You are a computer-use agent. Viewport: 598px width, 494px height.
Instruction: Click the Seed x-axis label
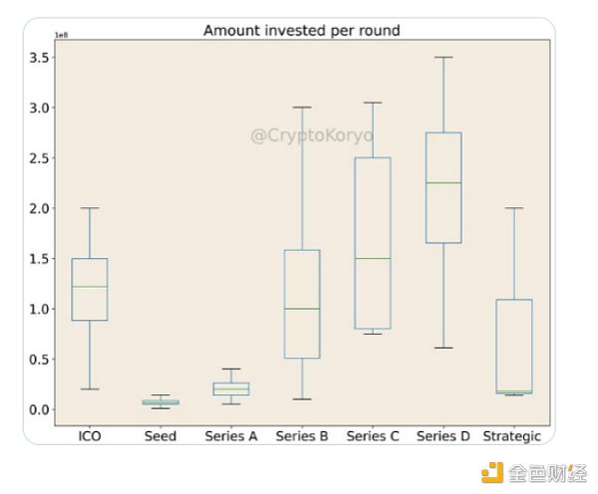pos(159,436)
